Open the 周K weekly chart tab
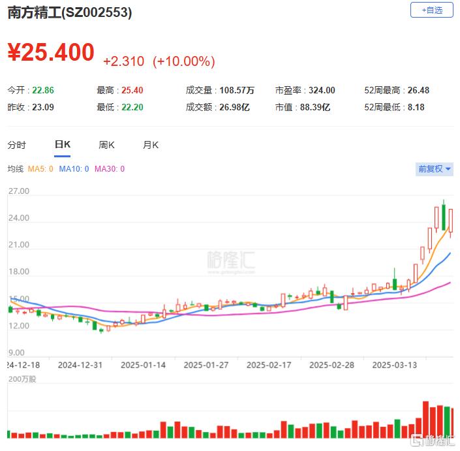Screen dimensions: 460x451 (106, 145)
